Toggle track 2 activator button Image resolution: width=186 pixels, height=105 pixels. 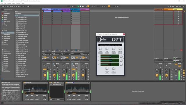tap(54, 75)
